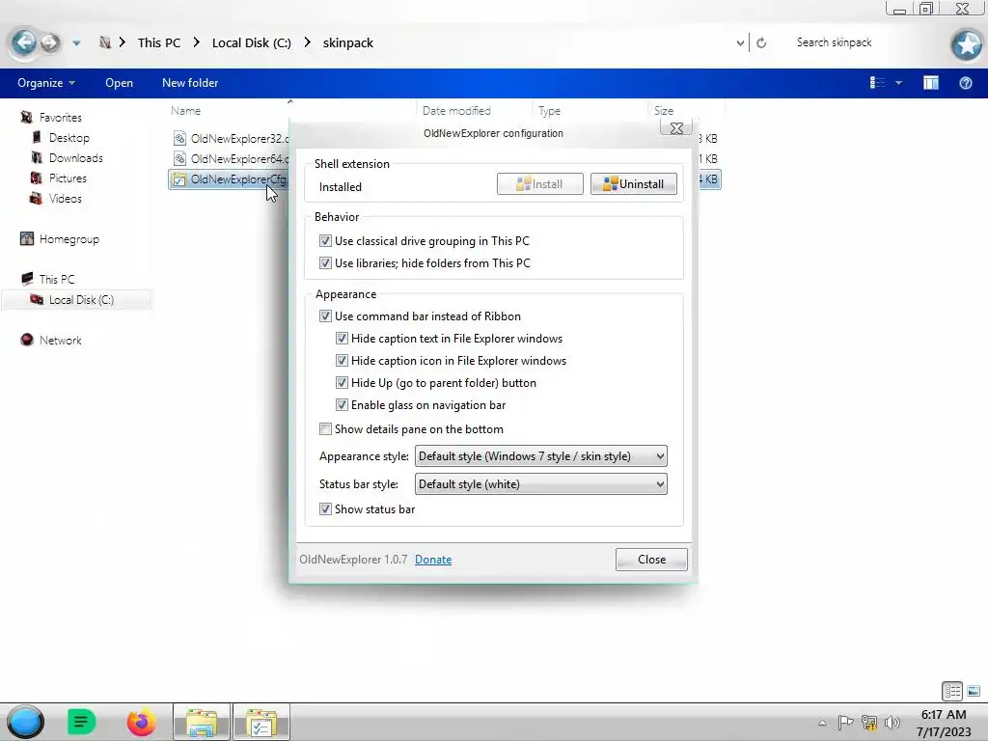Screen dimensions: 988x741
Task: Click the Refresh icon in address bar
Action: pos(761,42)
